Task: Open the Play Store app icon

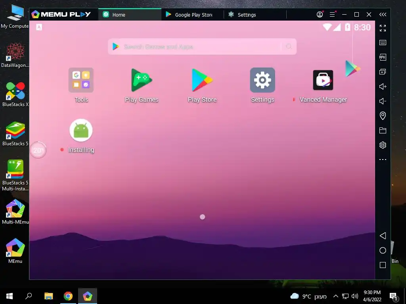Action: coord(202,80)
